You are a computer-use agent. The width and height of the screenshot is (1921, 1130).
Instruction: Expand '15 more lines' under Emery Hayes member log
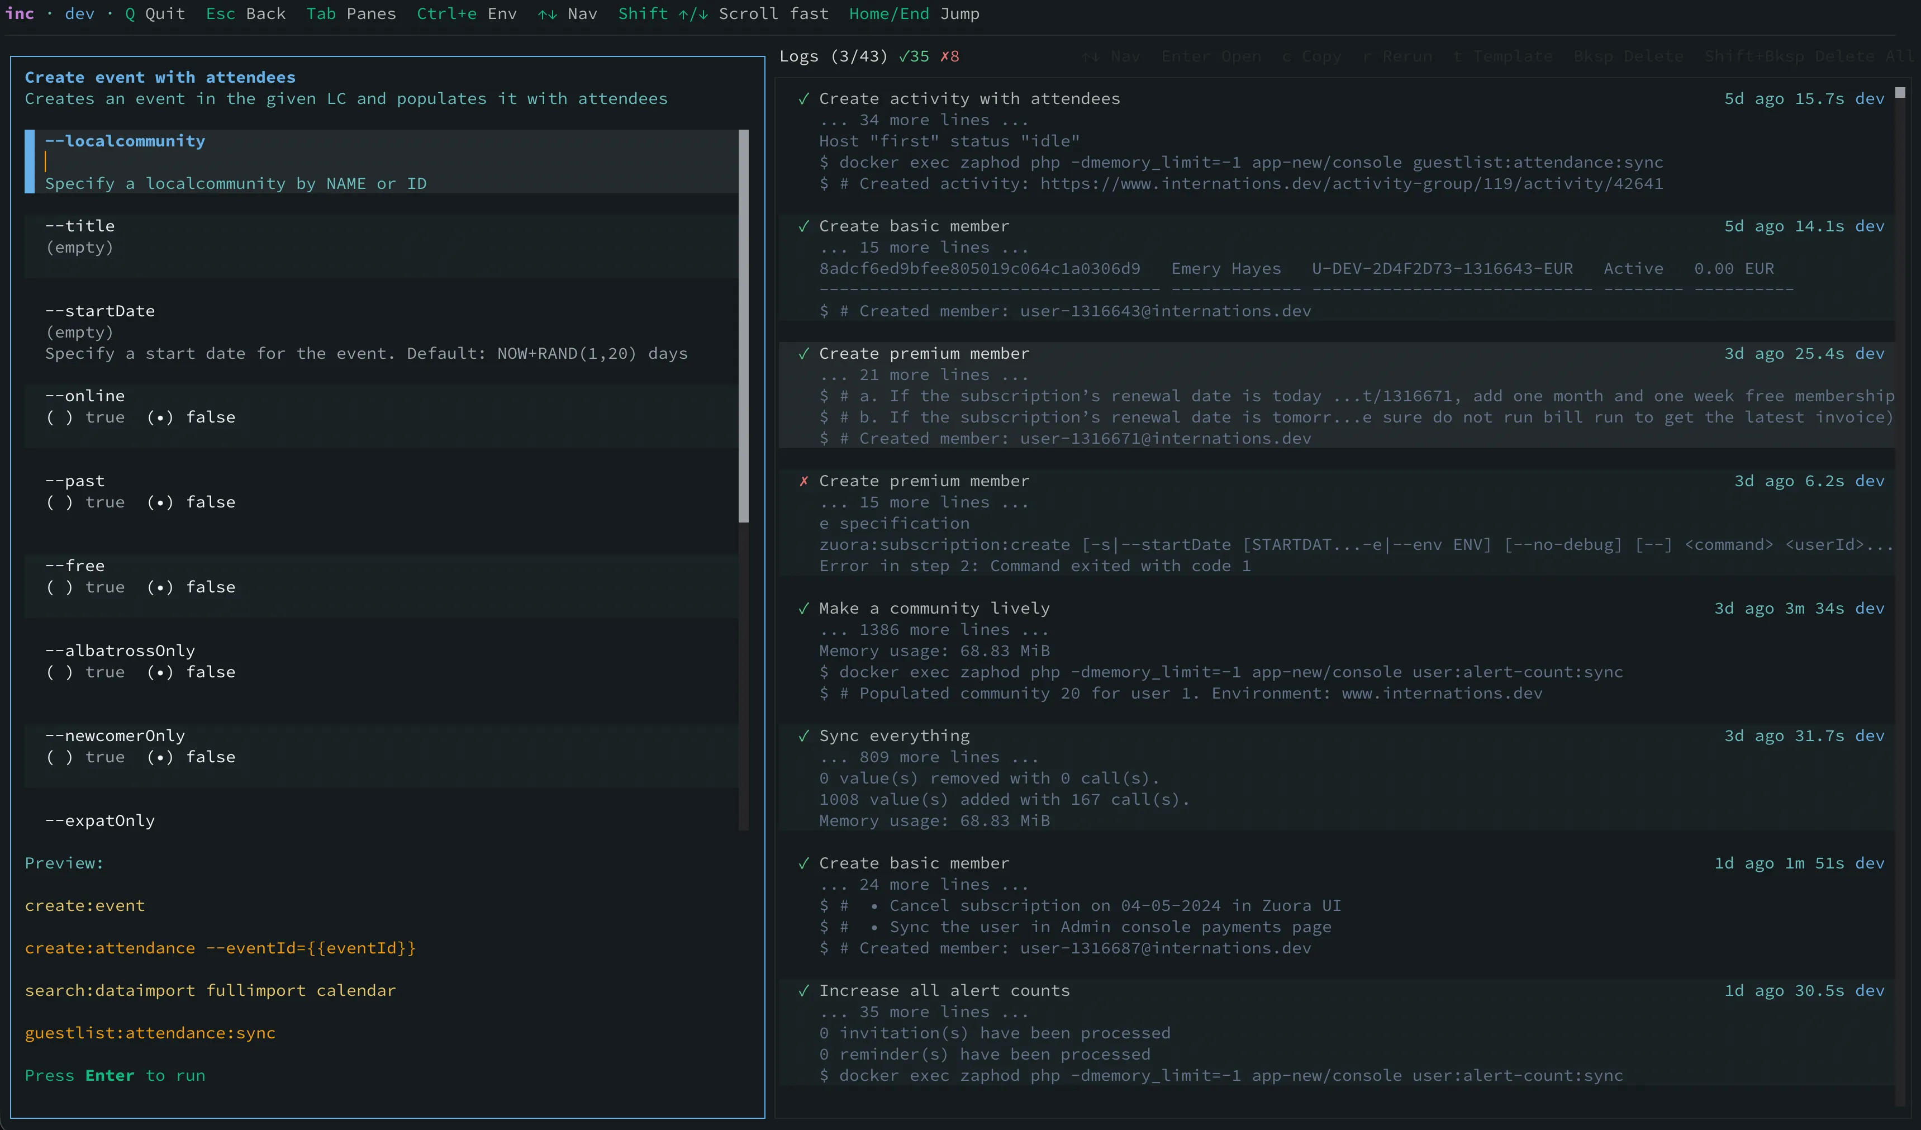click(x=924, y=248)
